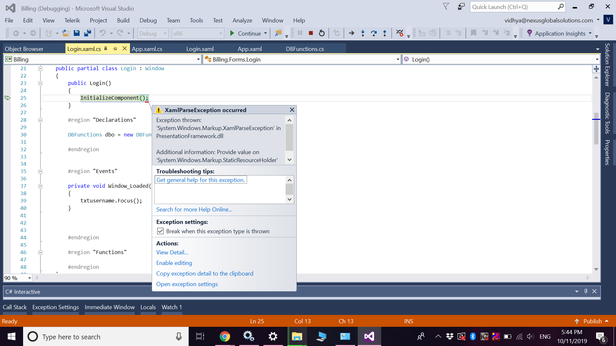Click the Restart debugging icon
Image resolution: width=616 pixels, height=346 pixels.
(322, 33)
